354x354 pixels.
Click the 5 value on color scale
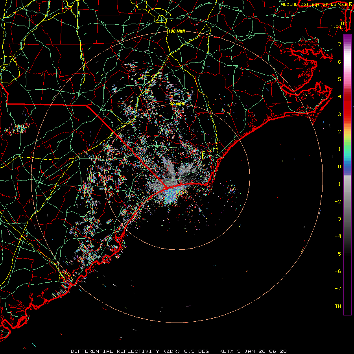pyautogui.click(x=339, y=79)
